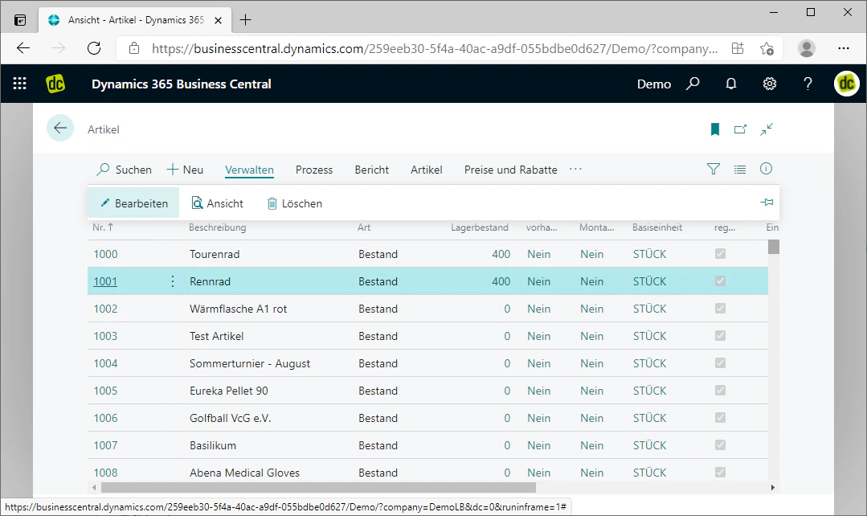Open the dc user account avatar
Screen dimensions: 867x516
click(x=847, y=84)
